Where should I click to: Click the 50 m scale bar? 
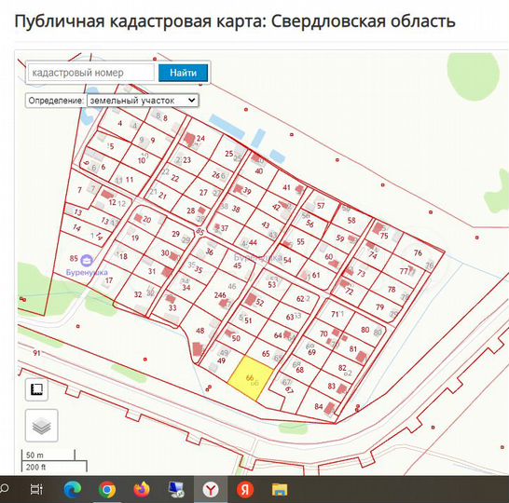48,455
